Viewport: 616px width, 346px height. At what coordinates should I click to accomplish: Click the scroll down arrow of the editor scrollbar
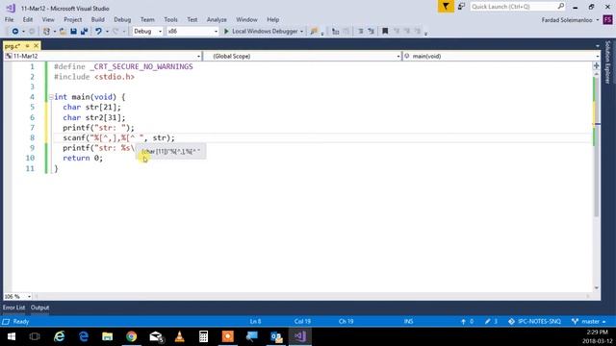(597, 288)
